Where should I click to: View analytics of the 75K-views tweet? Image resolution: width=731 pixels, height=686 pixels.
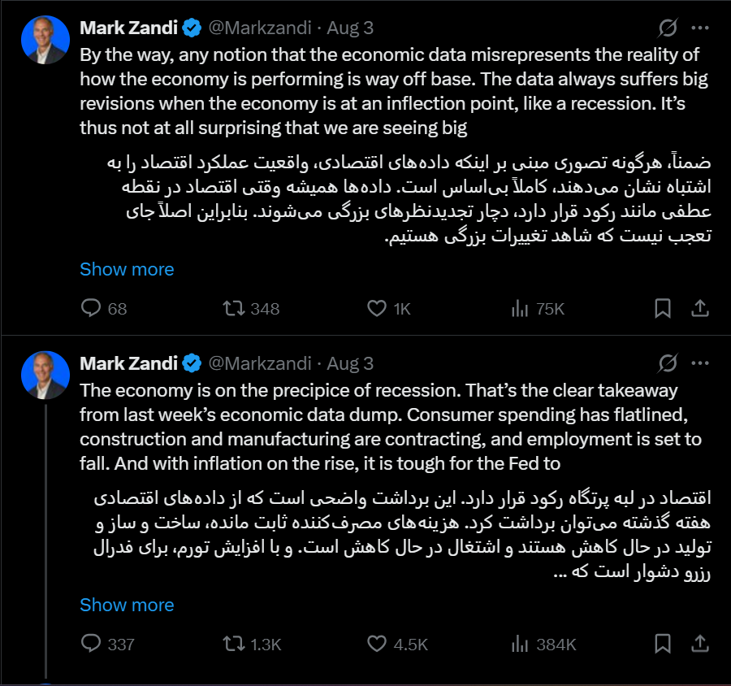tap(519, 309)
